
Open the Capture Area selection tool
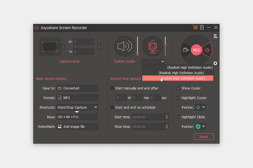pos(50,46)
